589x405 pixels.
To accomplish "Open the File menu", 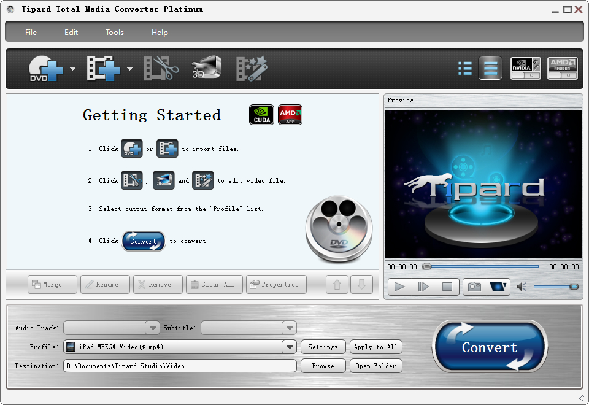I will click(x=31, y=33).
